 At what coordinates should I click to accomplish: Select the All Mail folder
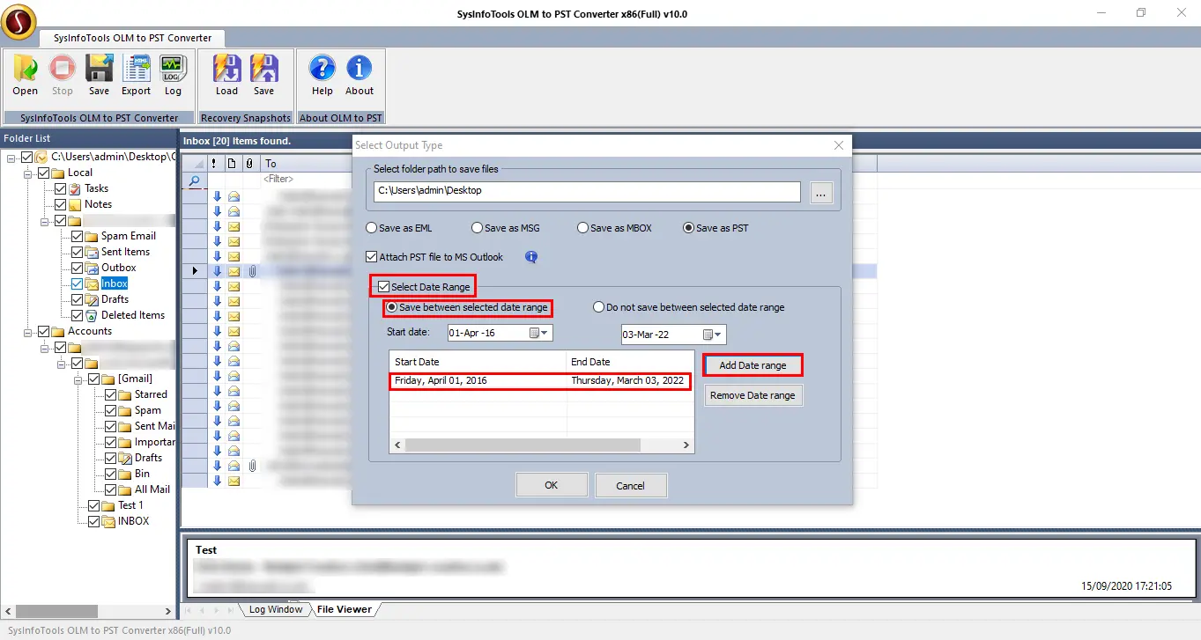152,489
